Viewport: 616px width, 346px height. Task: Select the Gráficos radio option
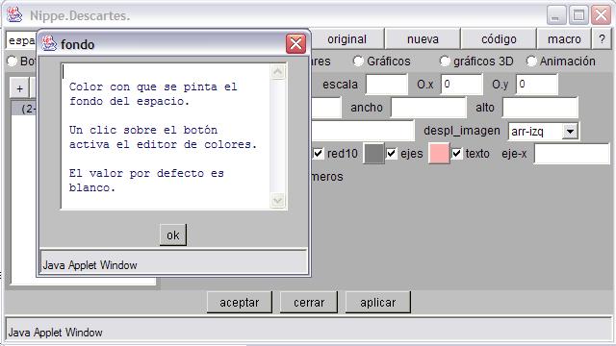tap(358, 62)
